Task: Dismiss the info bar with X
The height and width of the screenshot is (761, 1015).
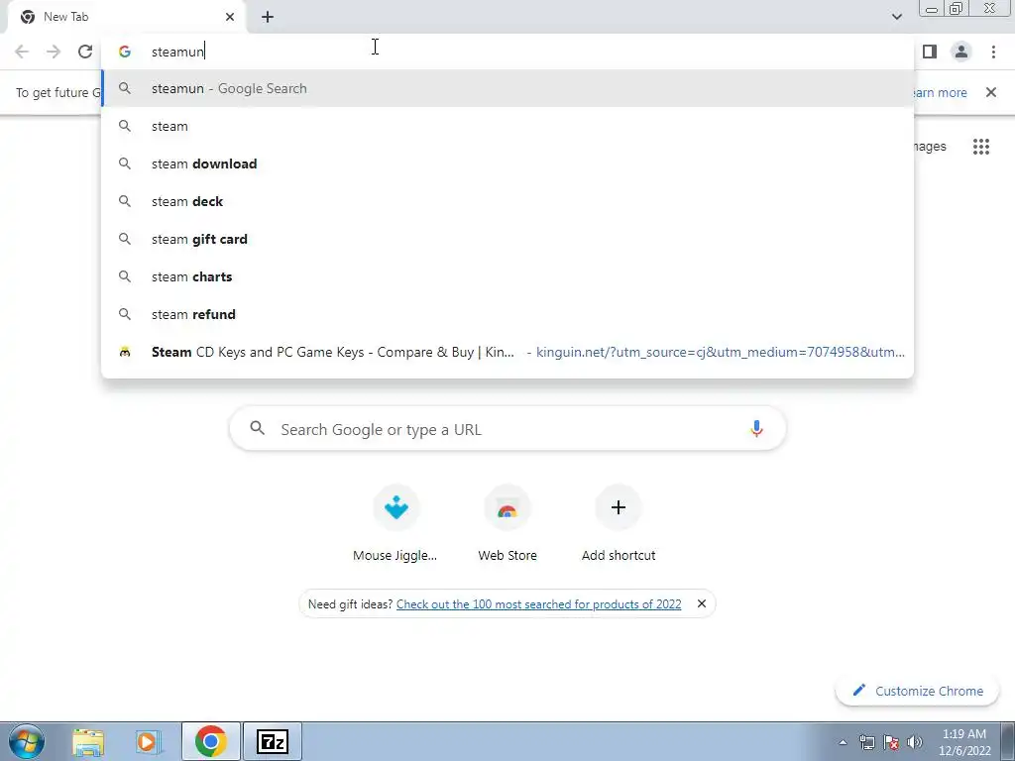Action: tap(990, 92)
